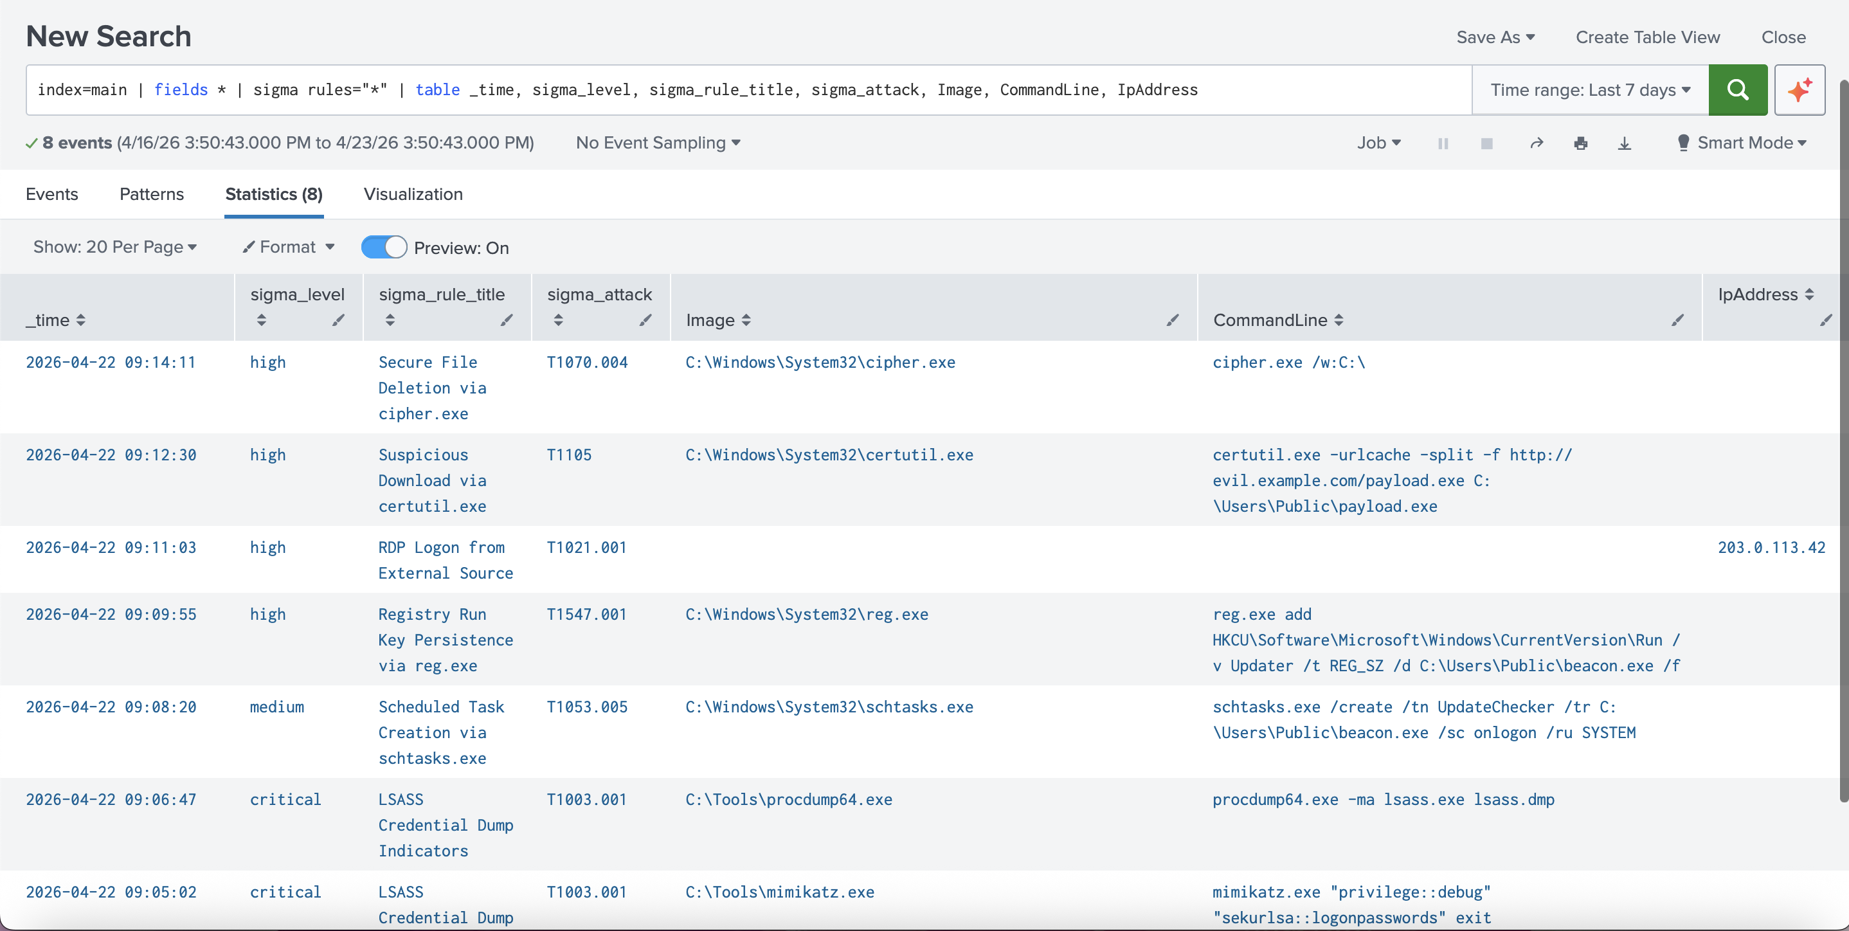Run the search with the magnifying glass button
Viewport: 1849px width, 931px height.
(x=1738, y=90)
